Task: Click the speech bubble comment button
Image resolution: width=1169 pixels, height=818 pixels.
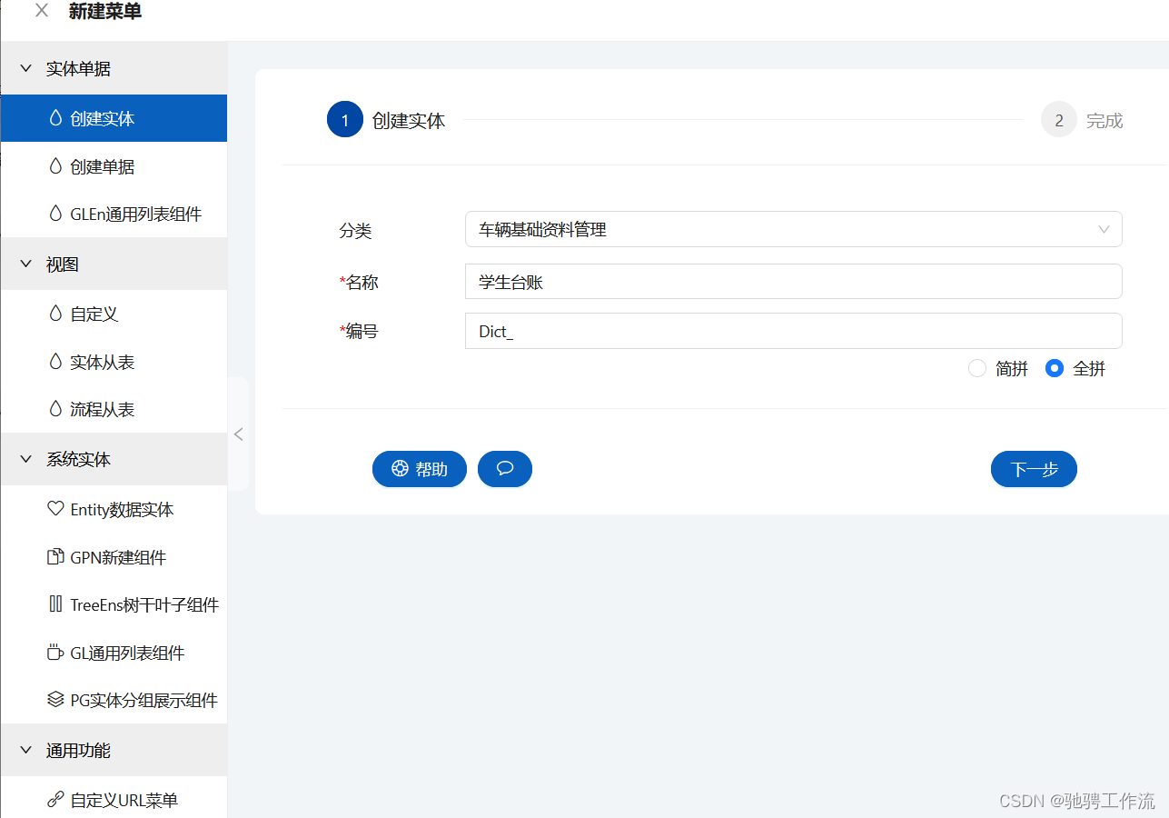Action: [x=505, y=469]
